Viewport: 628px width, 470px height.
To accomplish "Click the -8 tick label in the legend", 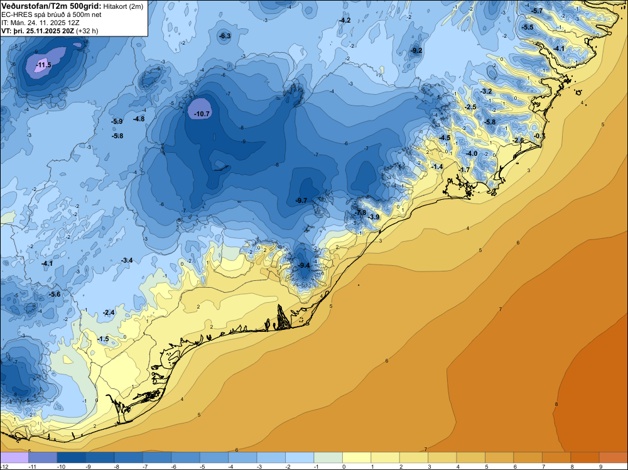I will tap(117, 466).
